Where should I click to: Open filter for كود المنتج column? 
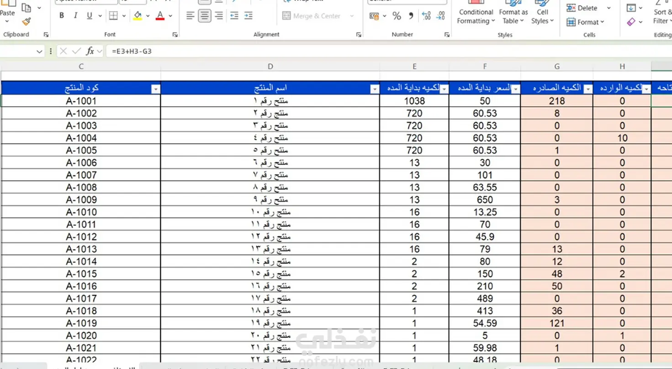point(155,89)
